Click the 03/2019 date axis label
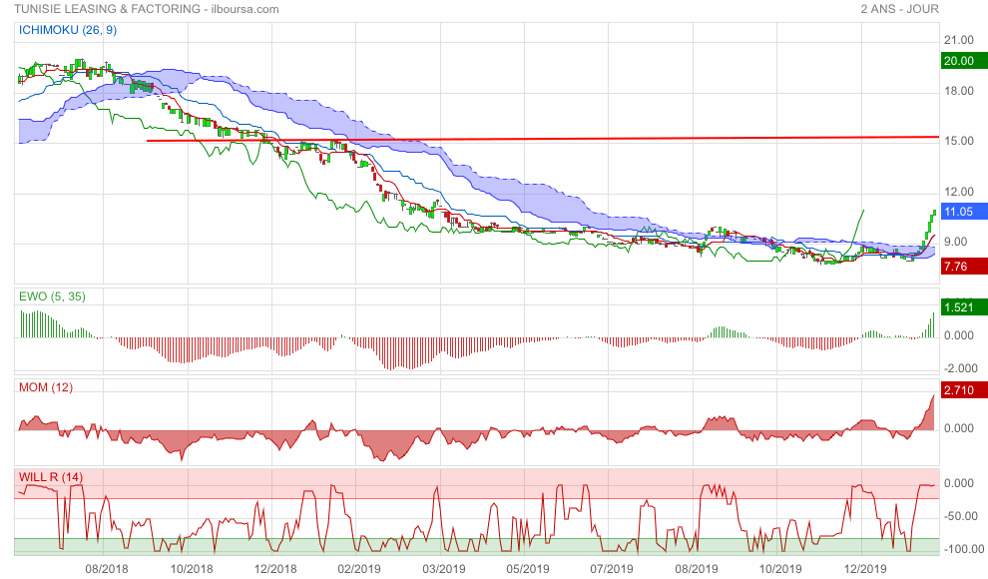The height and width of the screenshot is (579, 988). pos(443,569)
